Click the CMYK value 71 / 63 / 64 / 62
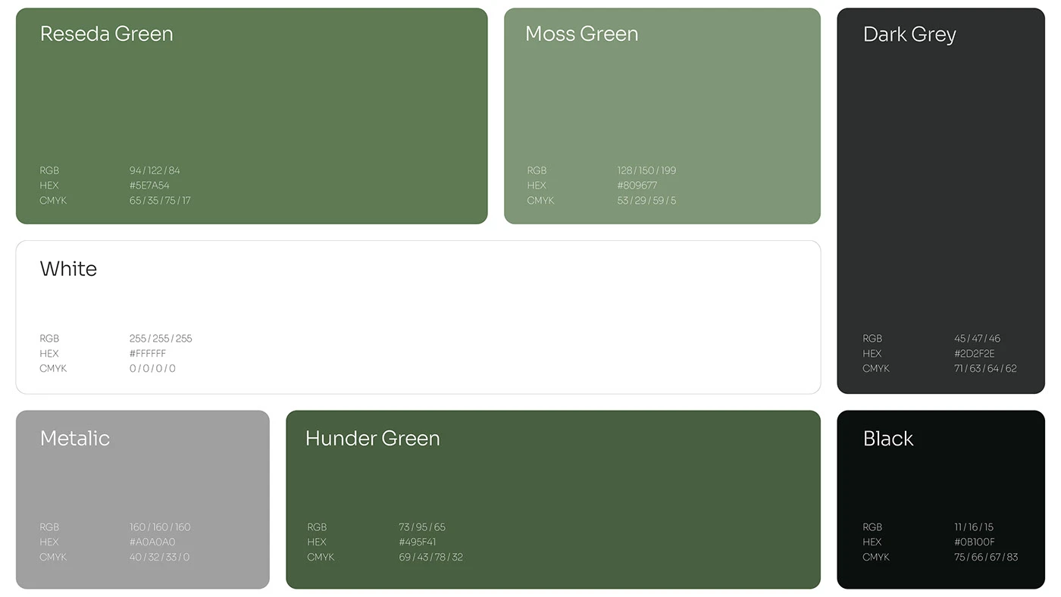This screenshot has width=1061, height=597. (985, 369)
